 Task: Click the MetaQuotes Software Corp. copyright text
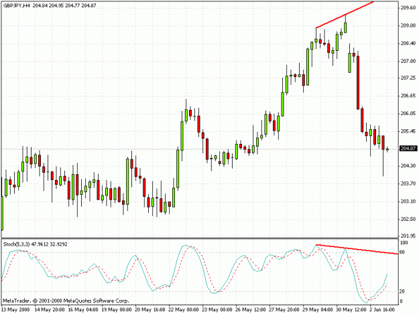pos(66,301)
